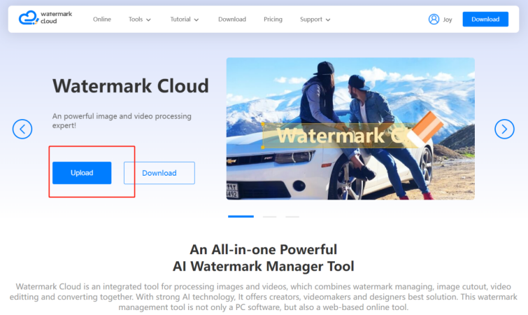Image resolution: width=528 pixels, height=315 pixels.
Task: Expand the Tutorial dropdown menu
Action: pos(184,19)
